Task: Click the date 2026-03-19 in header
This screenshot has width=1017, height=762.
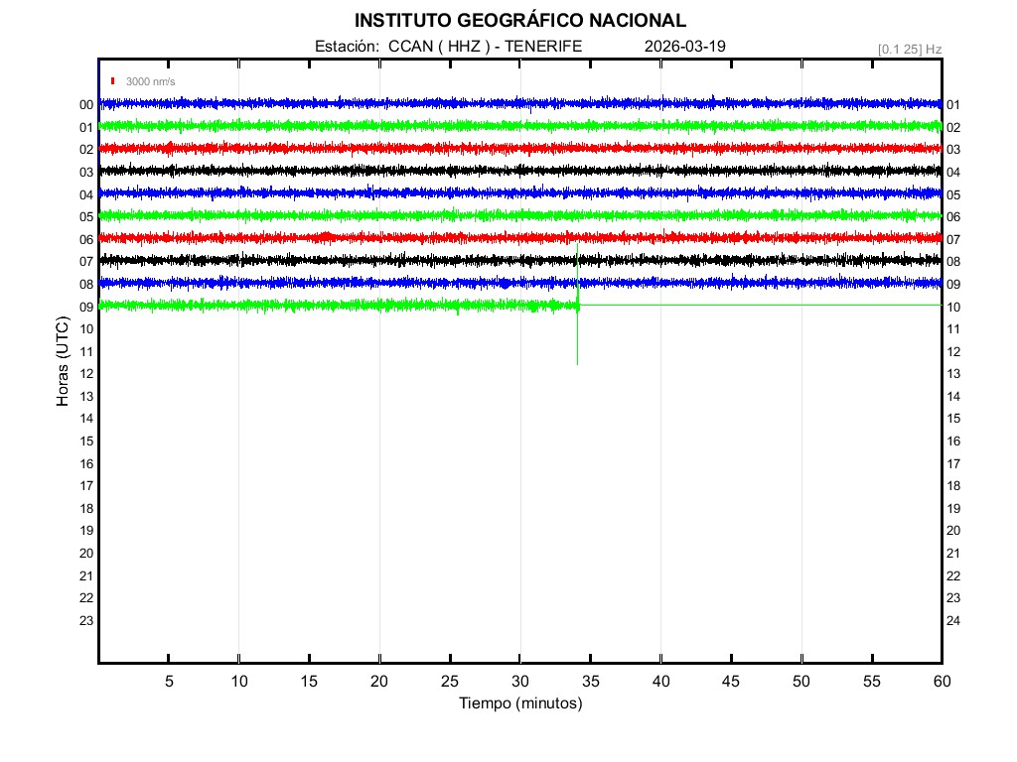Action: 684,47
